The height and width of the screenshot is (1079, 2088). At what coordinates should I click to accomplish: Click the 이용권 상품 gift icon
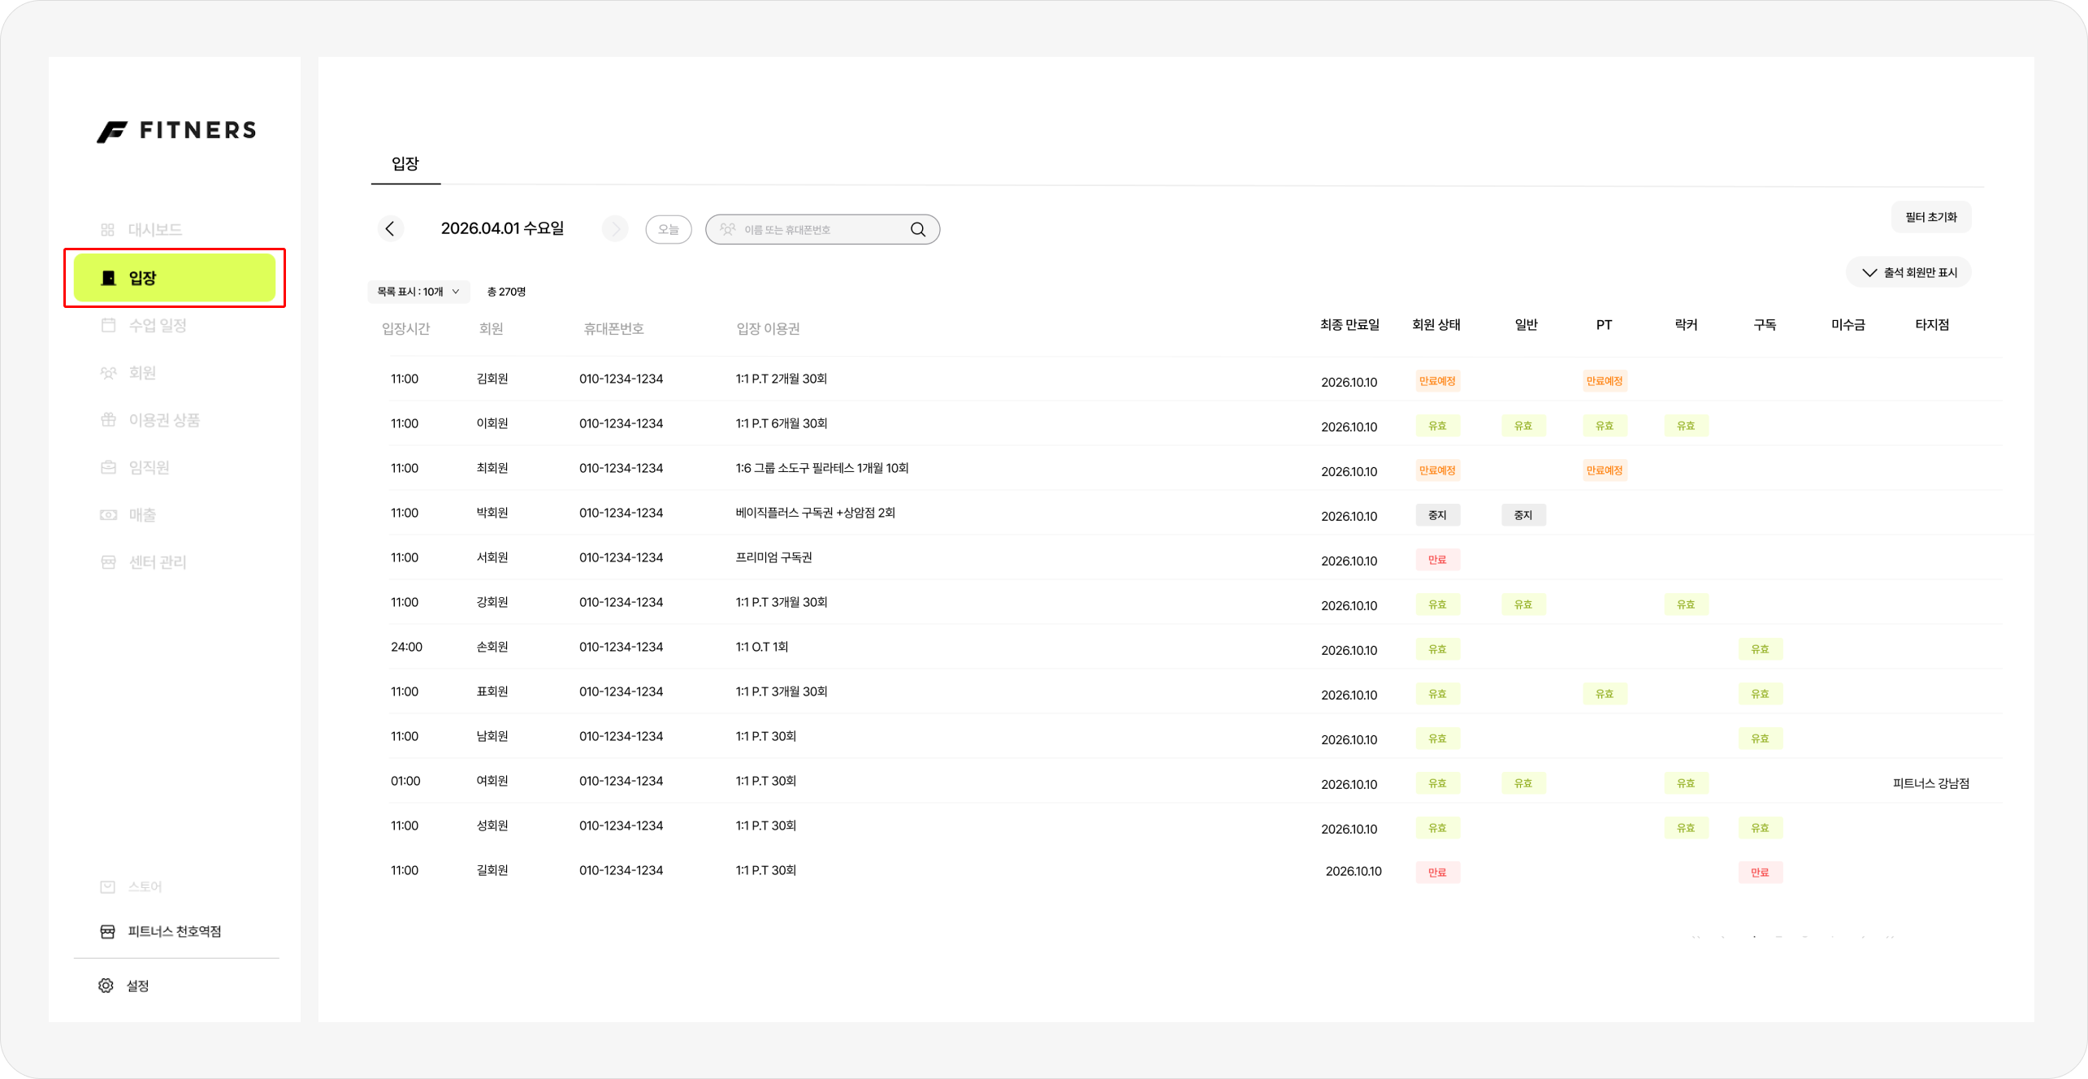107,420
